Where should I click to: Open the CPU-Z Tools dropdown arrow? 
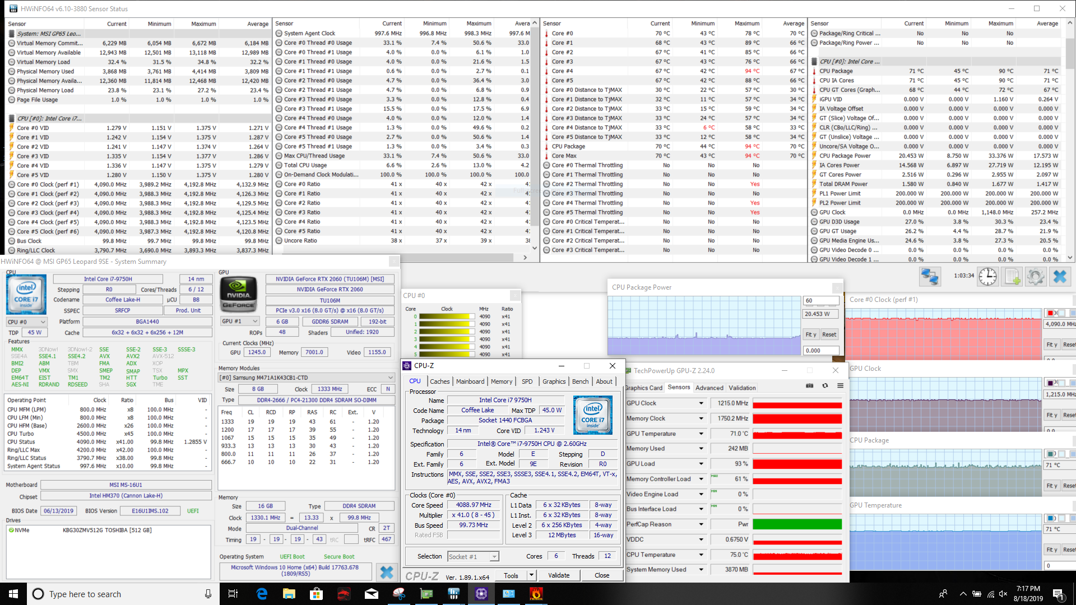[x=531, y=575]
